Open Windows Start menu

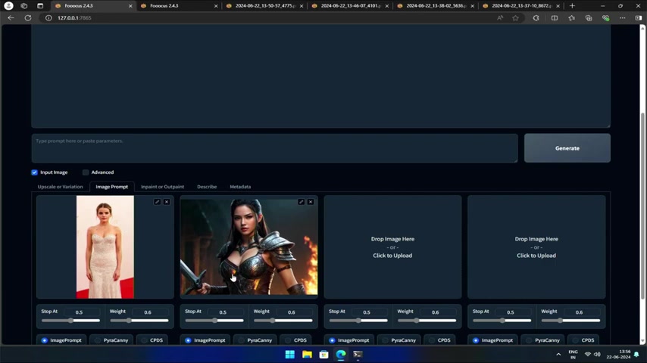(x=290, y=355)
